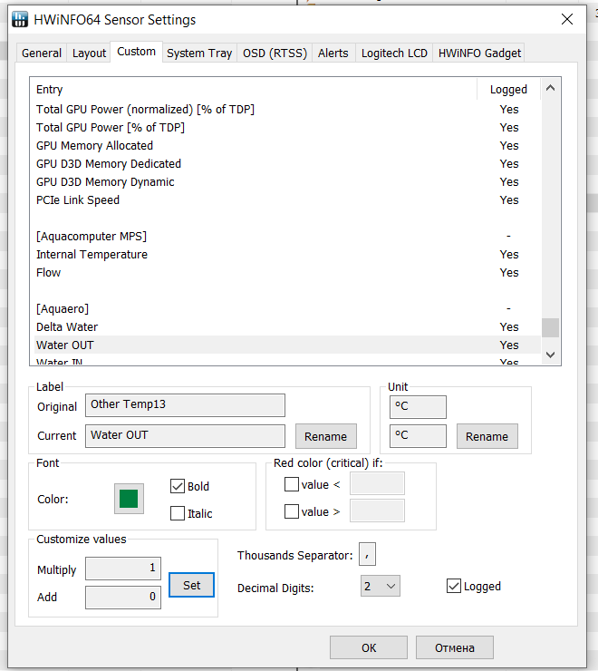Click the Original label field 'Other Temp13'
Screen dimensions: 598x671
(185, 405)
